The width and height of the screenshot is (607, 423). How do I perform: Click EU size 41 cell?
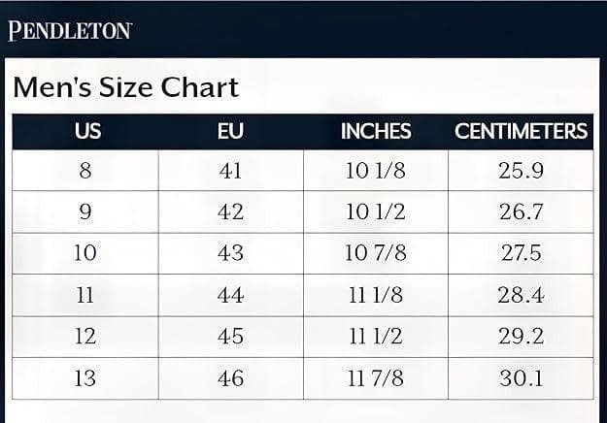[x=230, y=171]
